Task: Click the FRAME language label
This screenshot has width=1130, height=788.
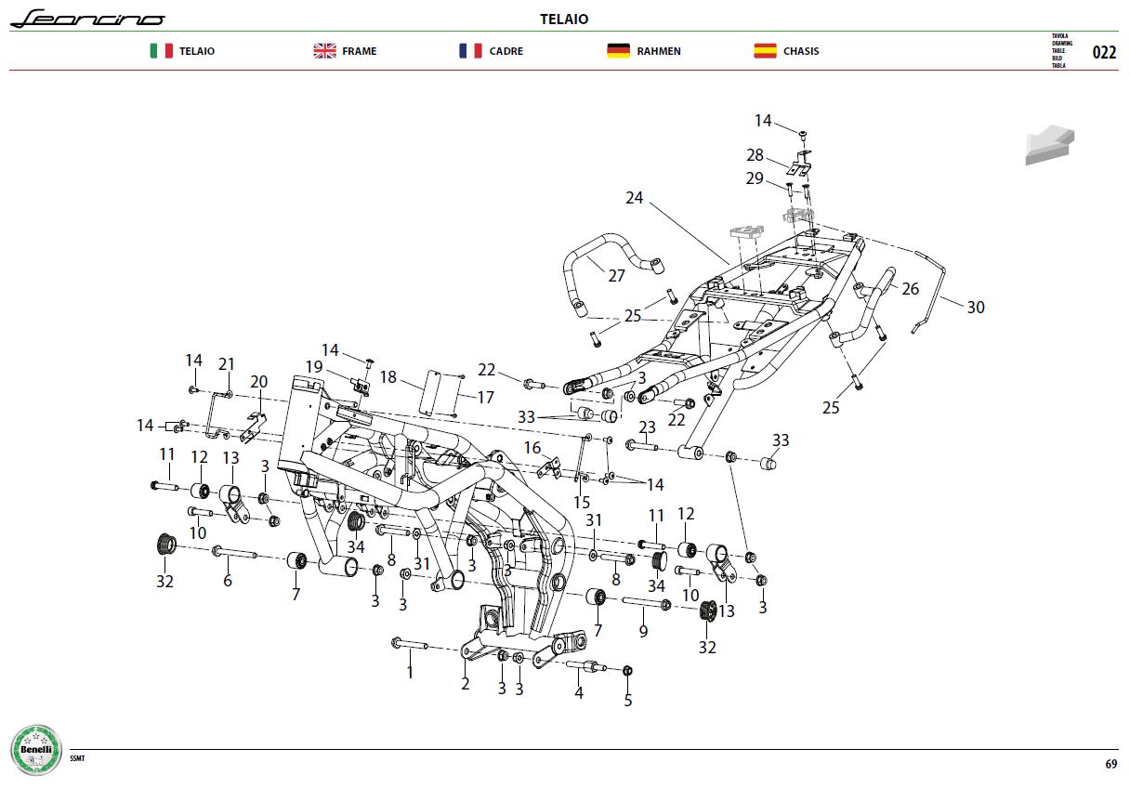Action: pos(360,51)
